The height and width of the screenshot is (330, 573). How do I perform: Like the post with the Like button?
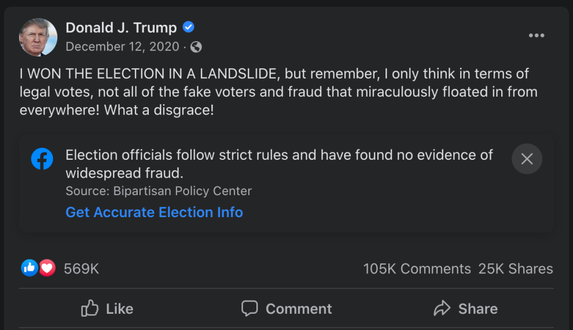108,309
